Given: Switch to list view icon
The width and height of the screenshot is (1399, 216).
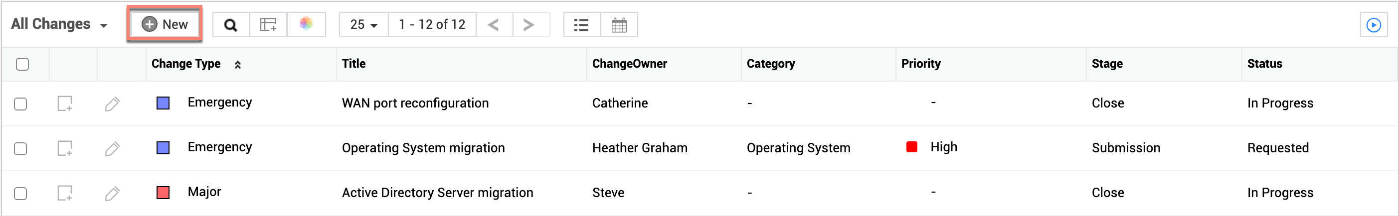Looking at the screenshot, I should pyautogui.click(x=582, y=25).
